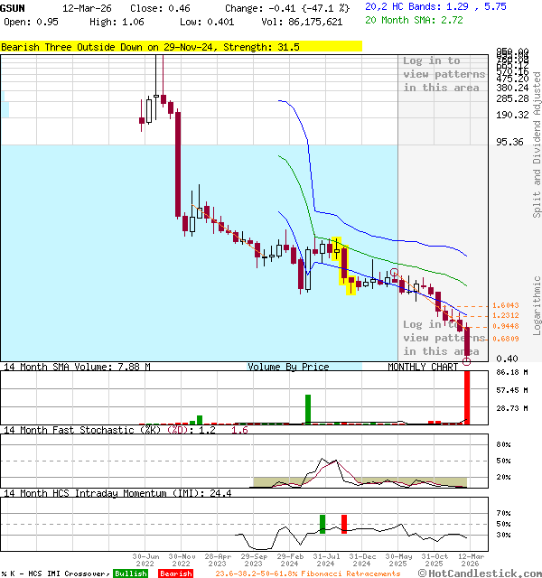
Task: Click the red circle marker below last candle
Action: (467, 361)
